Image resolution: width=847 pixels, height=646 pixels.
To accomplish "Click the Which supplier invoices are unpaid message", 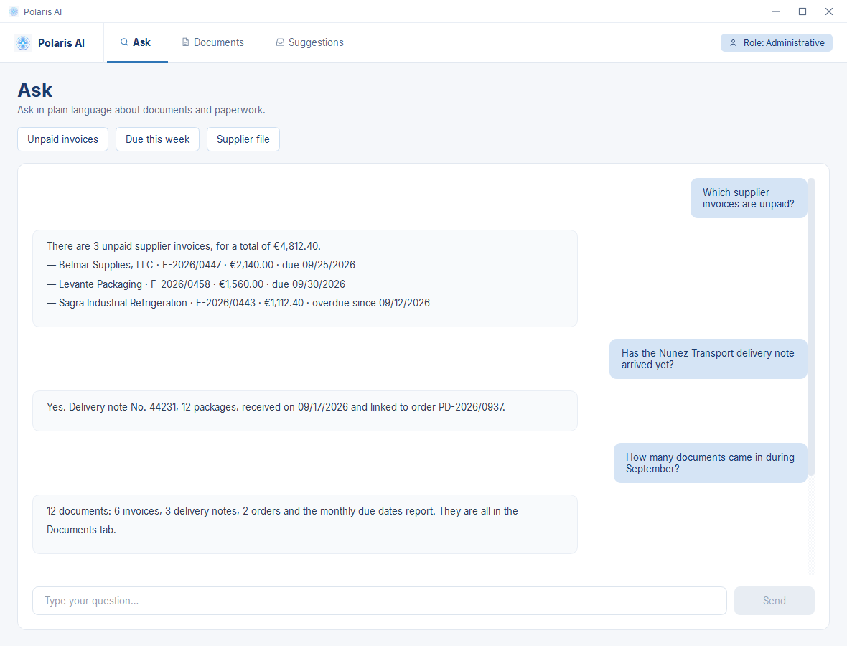I will 749,198.
